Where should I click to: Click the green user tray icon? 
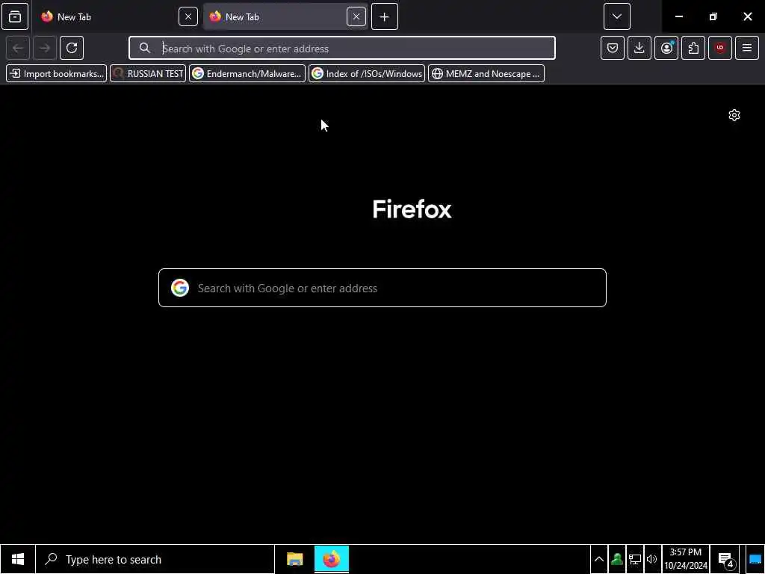[x=616, y=559]
